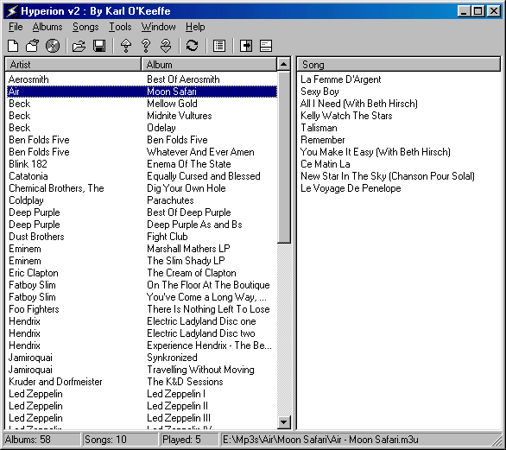
Task: Click the stacked panels toolbar icon
Action: 266,46
